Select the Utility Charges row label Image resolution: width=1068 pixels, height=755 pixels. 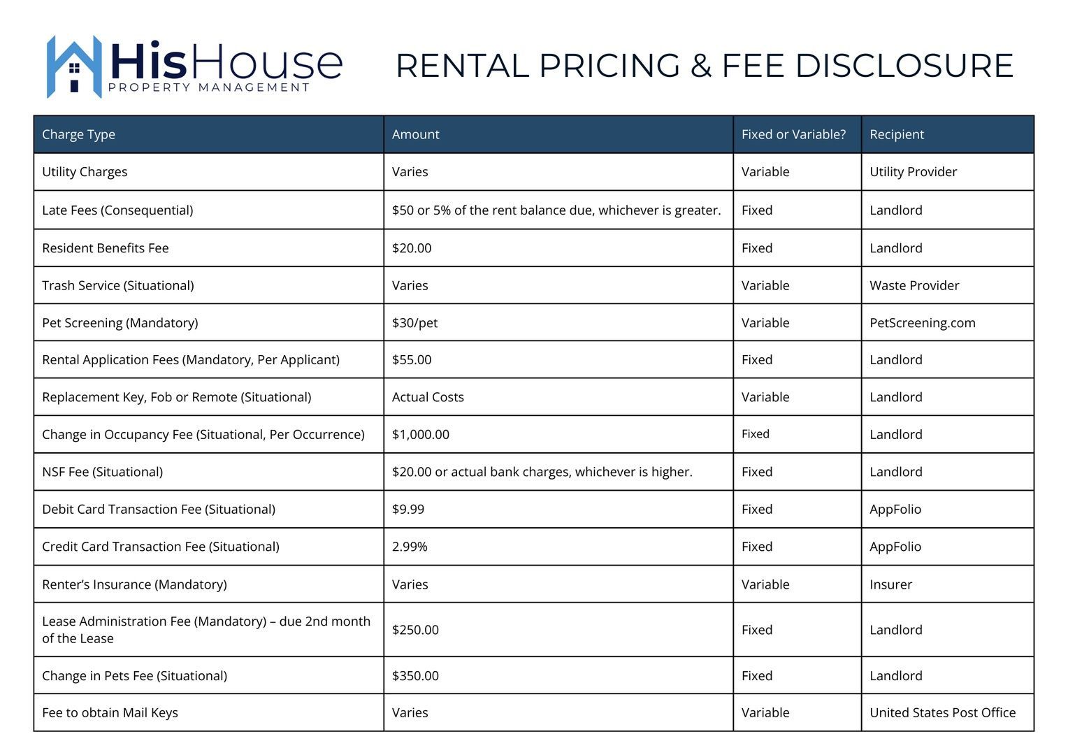[85, 172]
